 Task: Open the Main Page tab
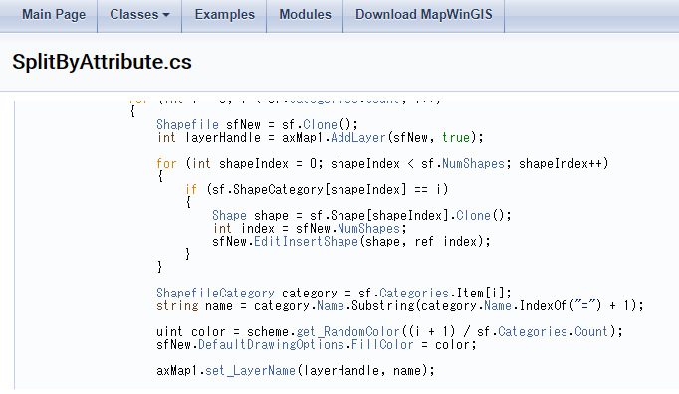coord(54,14)
